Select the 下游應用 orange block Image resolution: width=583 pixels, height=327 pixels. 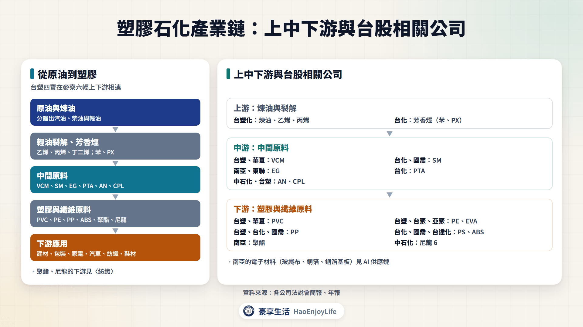point(115,247)
